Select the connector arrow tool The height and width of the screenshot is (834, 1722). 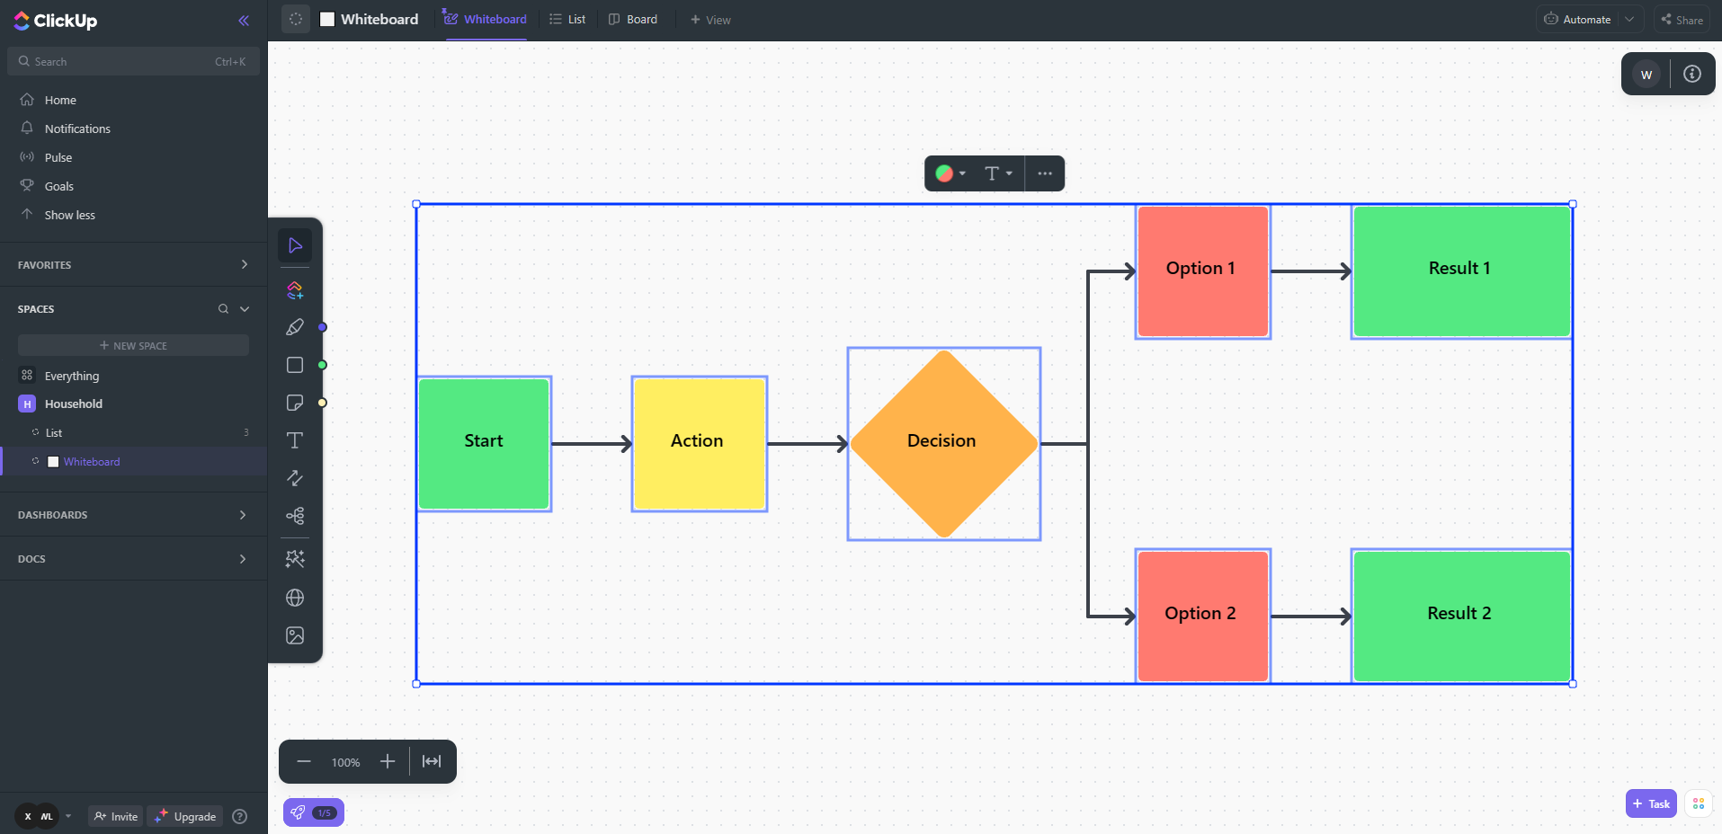click(295, 478)
